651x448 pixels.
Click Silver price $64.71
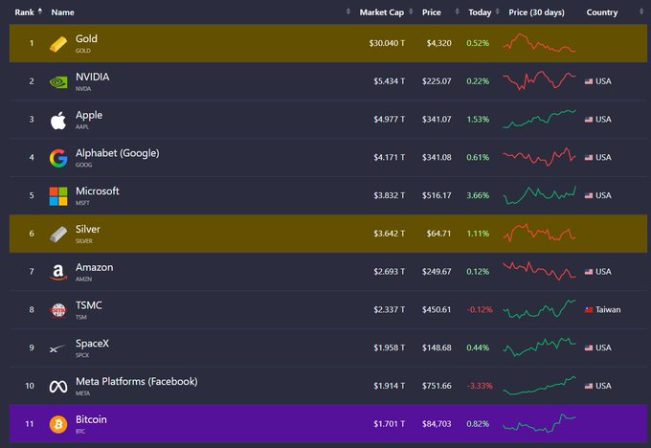coord(438,234)
